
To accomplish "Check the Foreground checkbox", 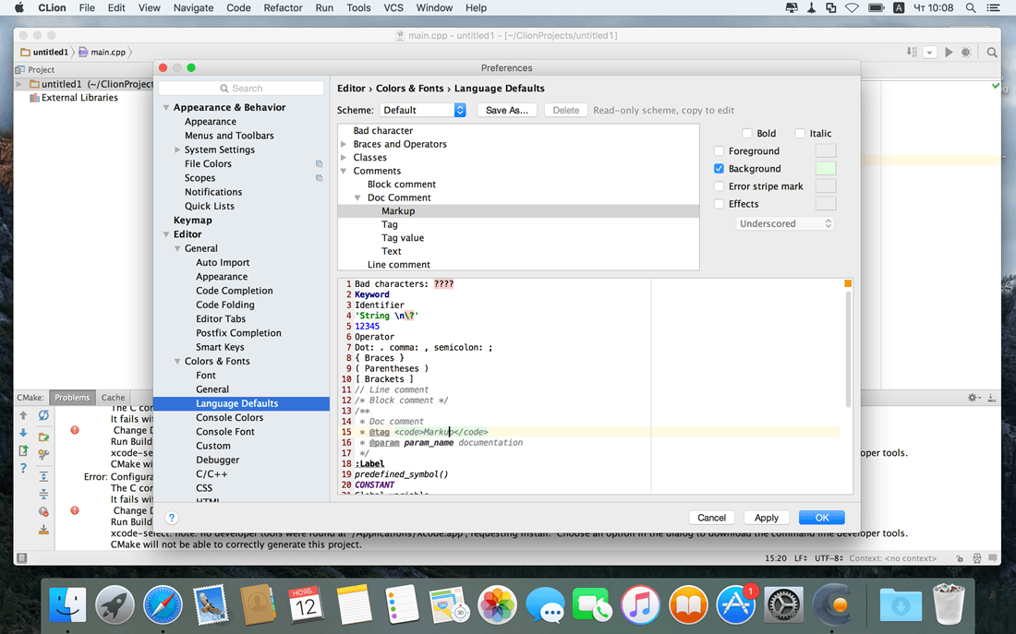I will coord(719,151).
